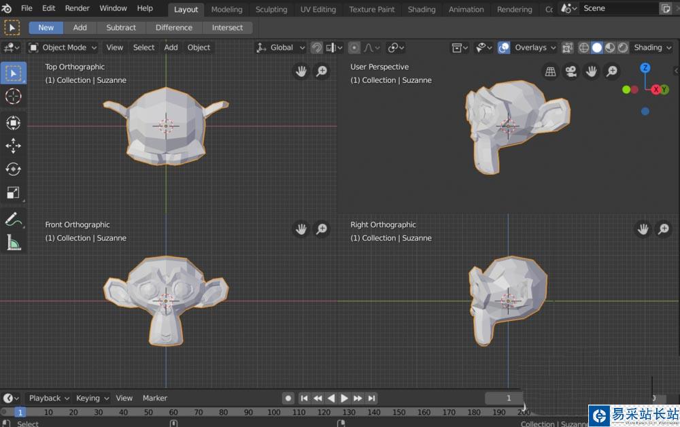This screenshot has width=680, height=427.
Task: Open the Marker menu in timeline
Action: [x=155, y=398]
